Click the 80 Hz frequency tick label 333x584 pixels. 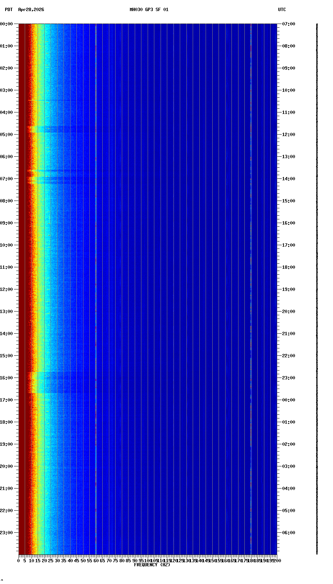tap(122, 561)
